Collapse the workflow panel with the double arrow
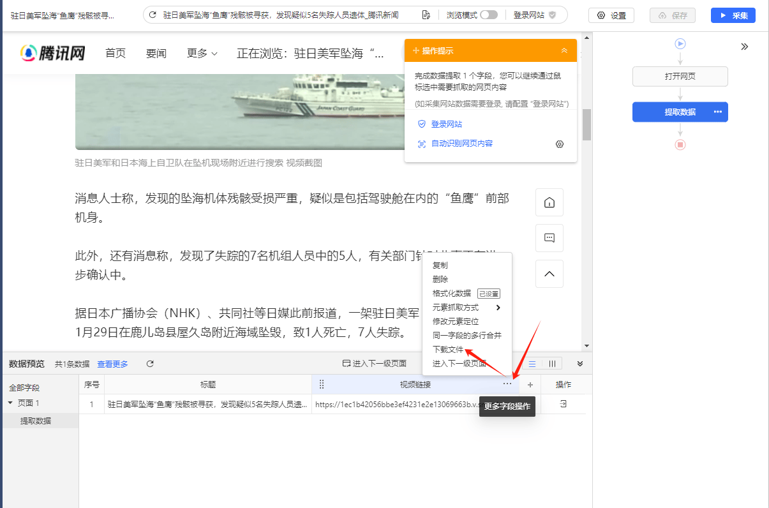Screen dimensions: 769x508 point(744,47)
